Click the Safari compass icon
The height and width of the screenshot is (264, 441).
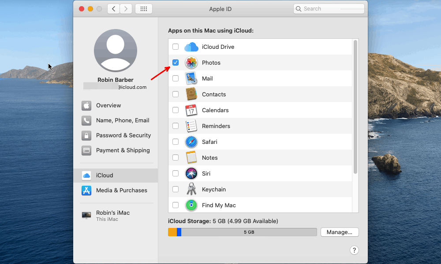pyautogui.click(x=191, y=142)
